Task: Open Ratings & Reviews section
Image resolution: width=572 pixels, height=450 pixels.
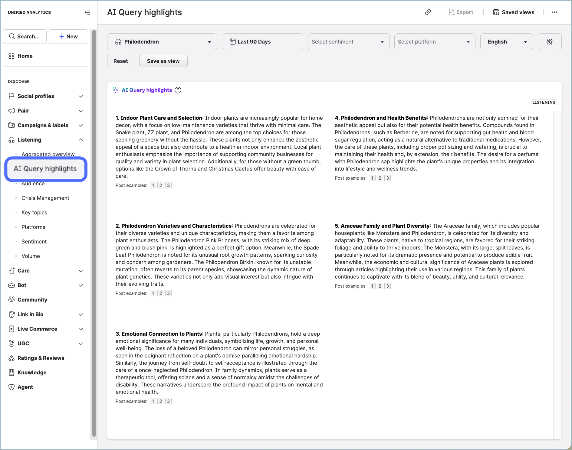Action: coord(41,358)
